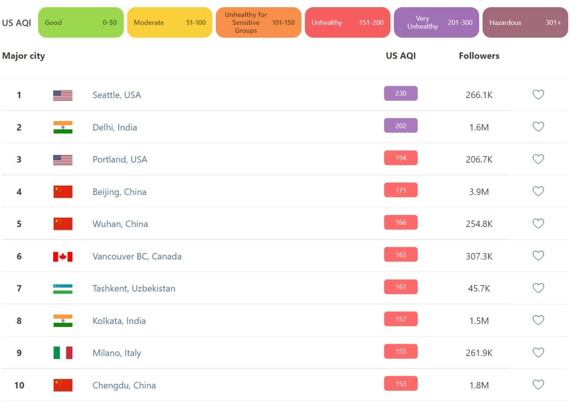
Task: Click the heart icon for Portland
Action: coord(538,159)
